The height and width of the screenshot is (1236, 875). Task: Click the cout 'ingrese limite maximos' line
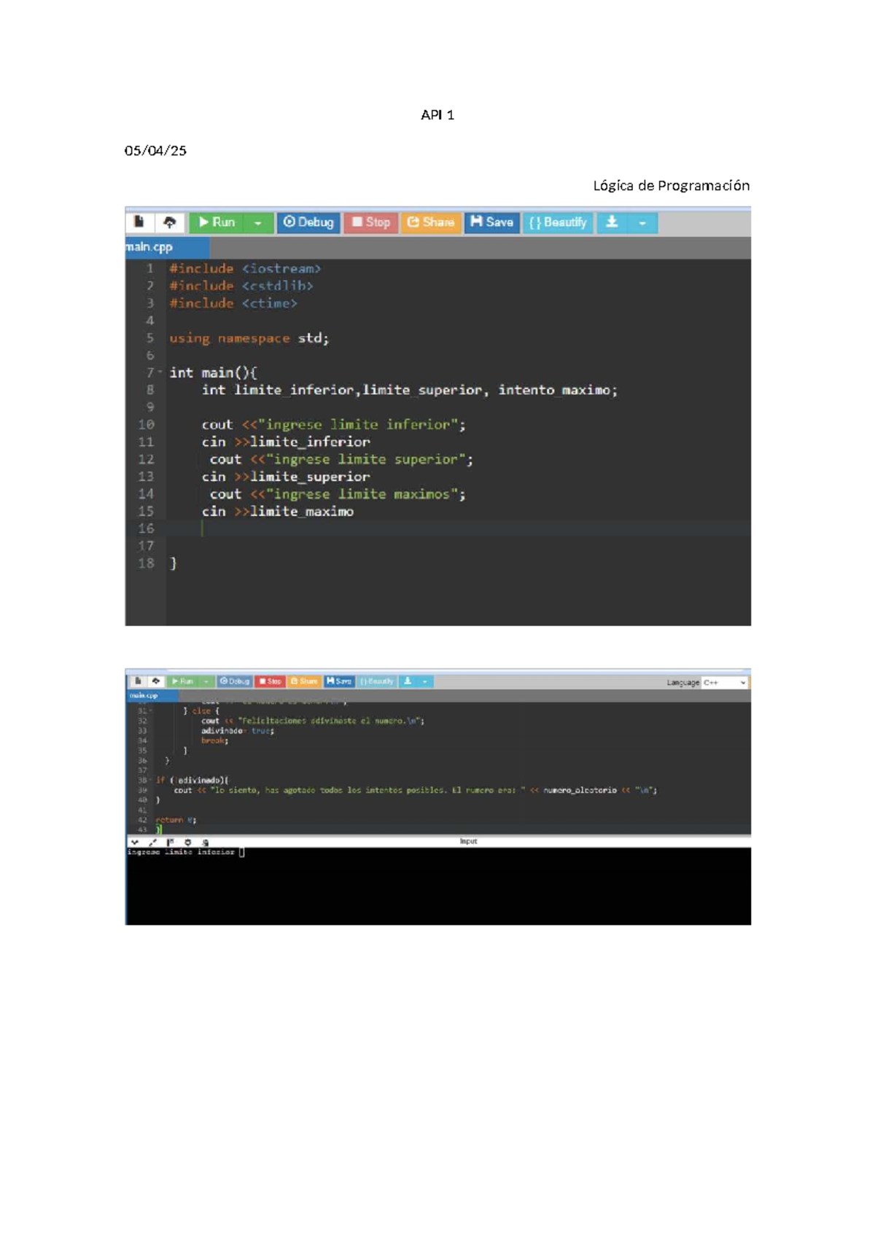point(338,495)
